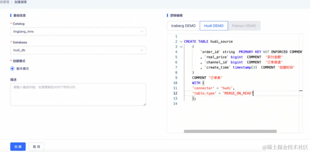Collapse the parenthesis block fold arrow on line 3
The height and width of the screenshot is (152, 310).
[181, 47]
